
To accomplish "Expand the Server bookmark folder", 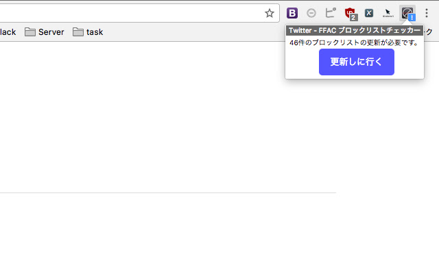I will tap(45, 32).
